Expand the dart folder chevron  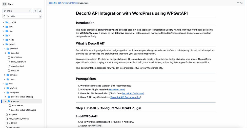point(3,27)
